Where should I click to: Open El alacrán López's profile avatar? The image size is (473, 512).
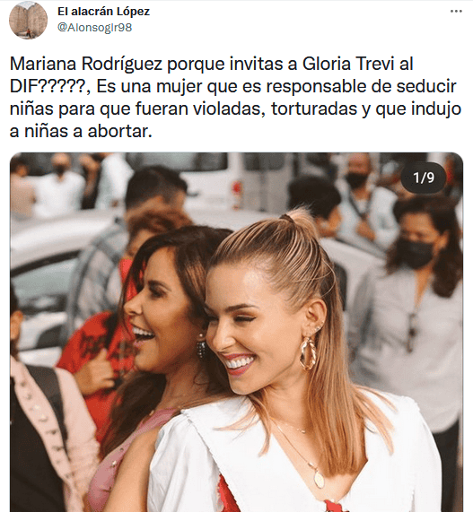[x=28, y=20]
